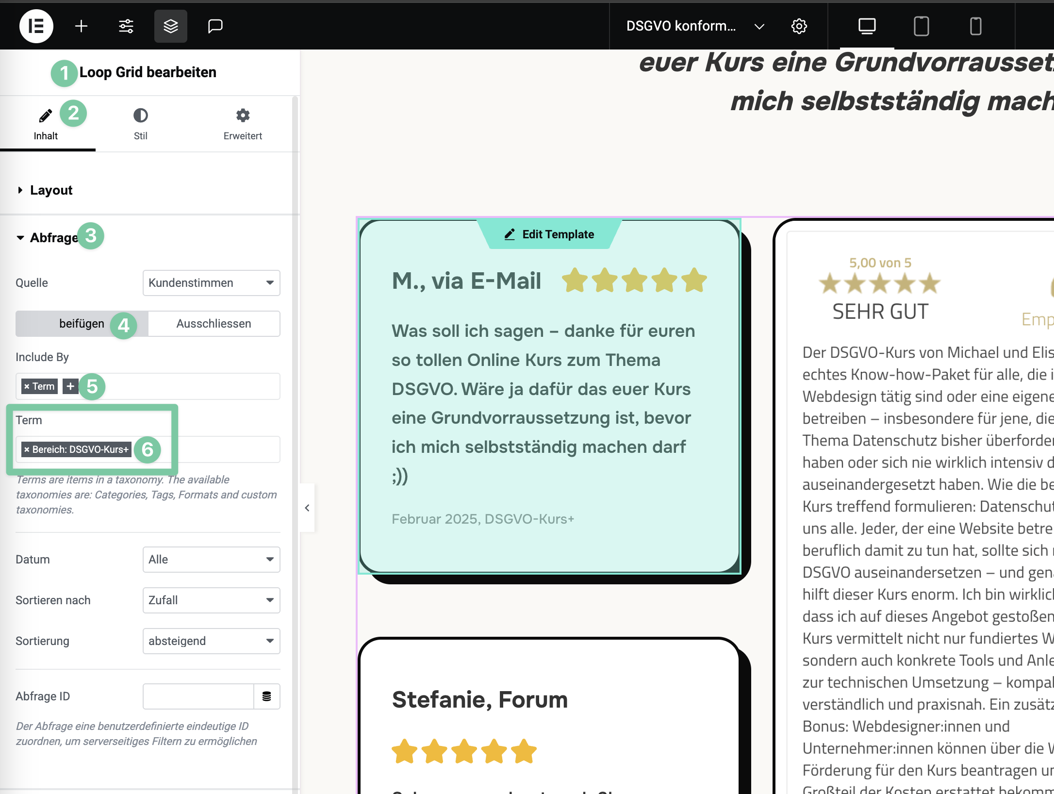Click the 5,00 von 5 rating label
The height and width of the screenshot is (794, 1054).
[880, 263]
